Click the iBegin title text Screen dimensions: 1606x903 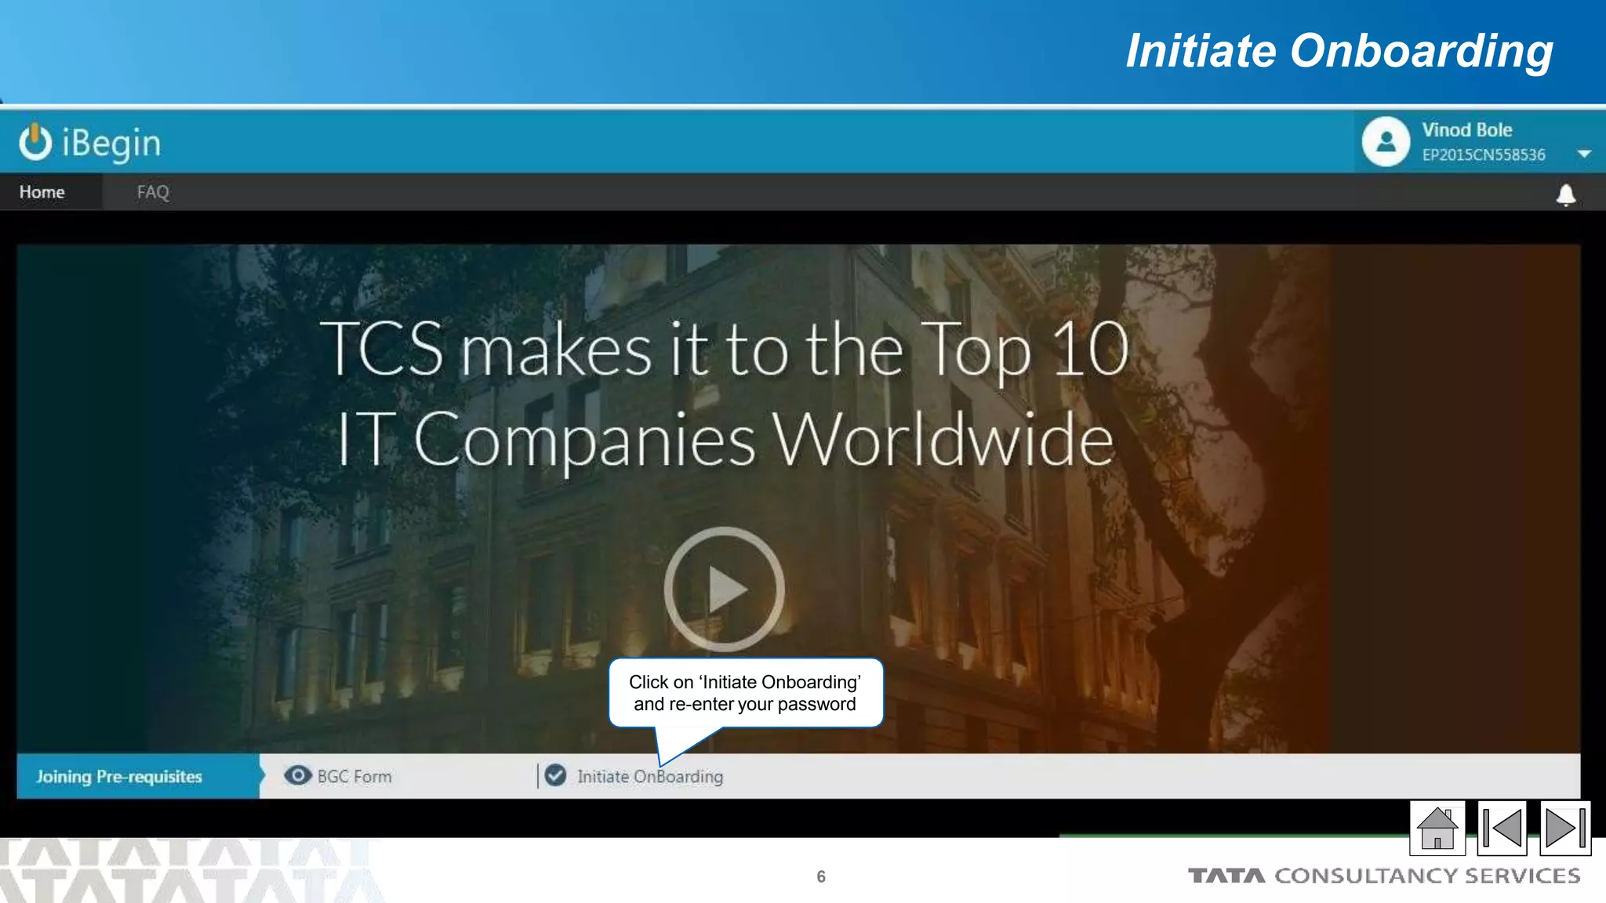111,143
